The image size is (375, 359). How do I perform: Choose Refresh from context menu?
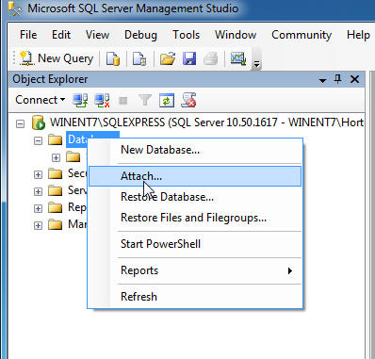(195, 297)
